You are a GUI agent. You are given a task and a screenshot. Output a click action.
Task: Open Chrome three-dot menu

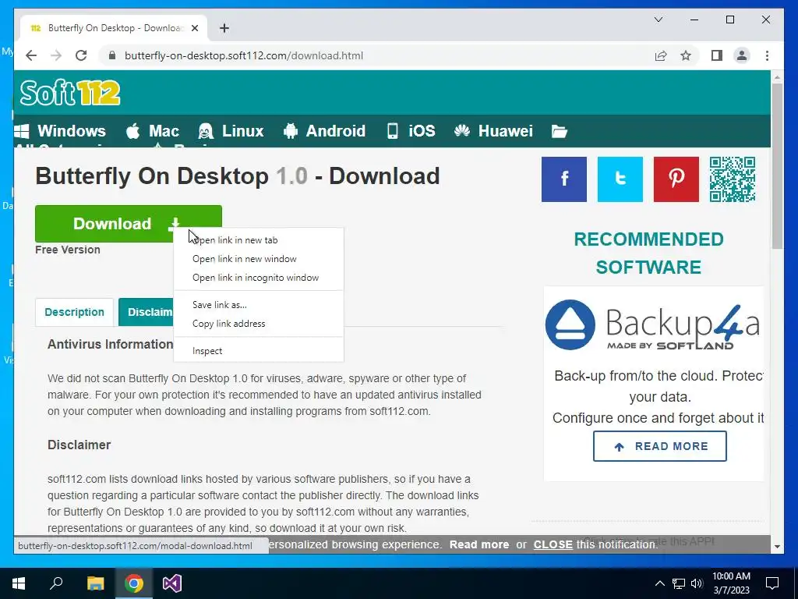click(x=767, y=55)
